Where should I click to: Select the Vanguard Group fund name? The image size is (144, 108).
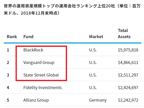pos(39,63)
